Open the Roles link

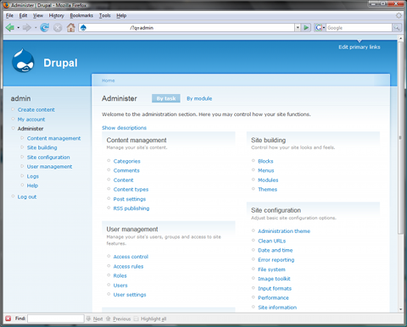(x=120, y=275)
